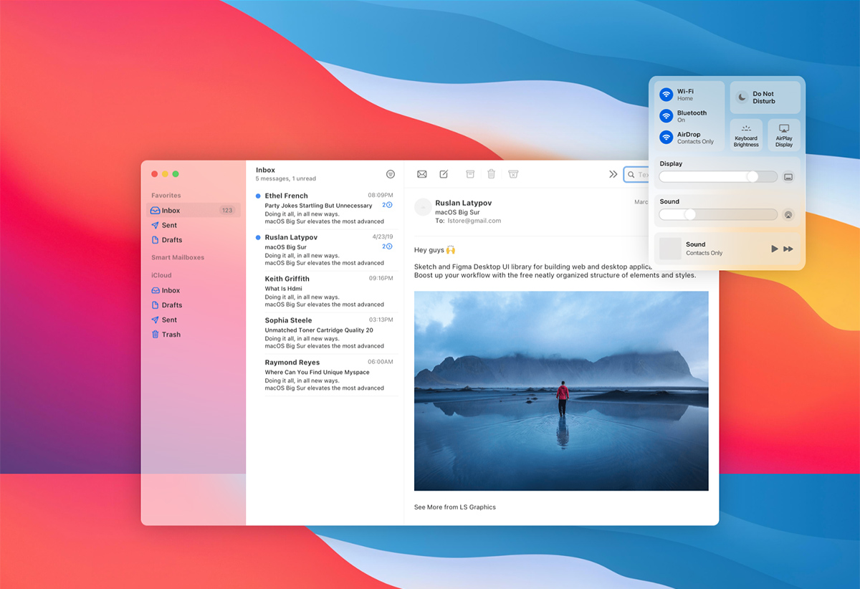Click the display options icon beside the brightness slider

coord(788,176)
